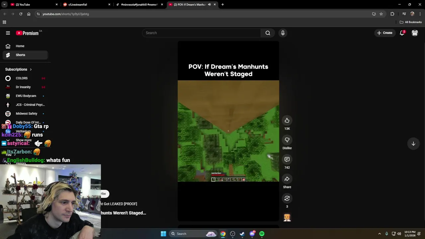This screenshot has height=239, width=425.
Task: Open YouTube notifications bell
Action: (x=402, y=33)
